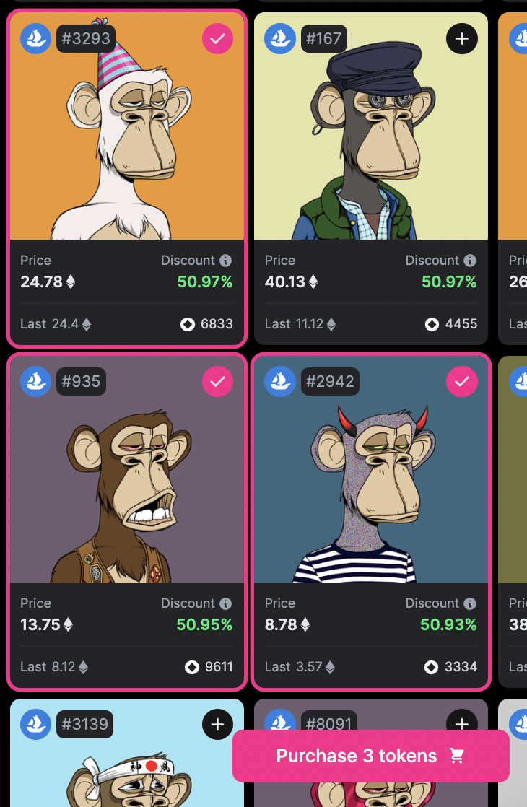
Task: Open the party hat ape #3293 image
Action: pos(127,126)
